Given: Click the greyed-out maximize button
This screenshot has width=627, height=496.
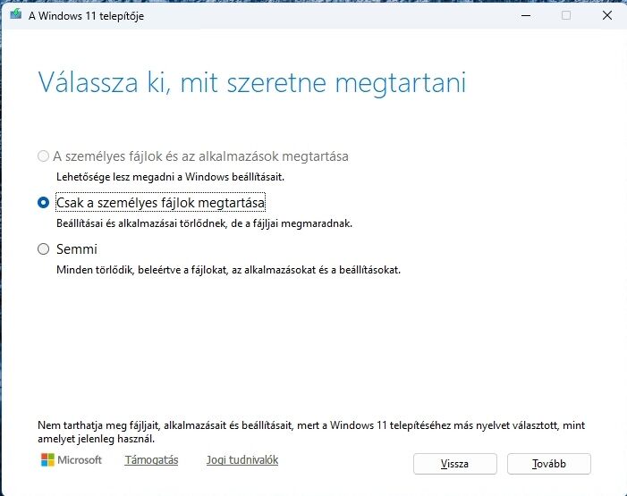Looking at the screenshot, I should point(566,15).
